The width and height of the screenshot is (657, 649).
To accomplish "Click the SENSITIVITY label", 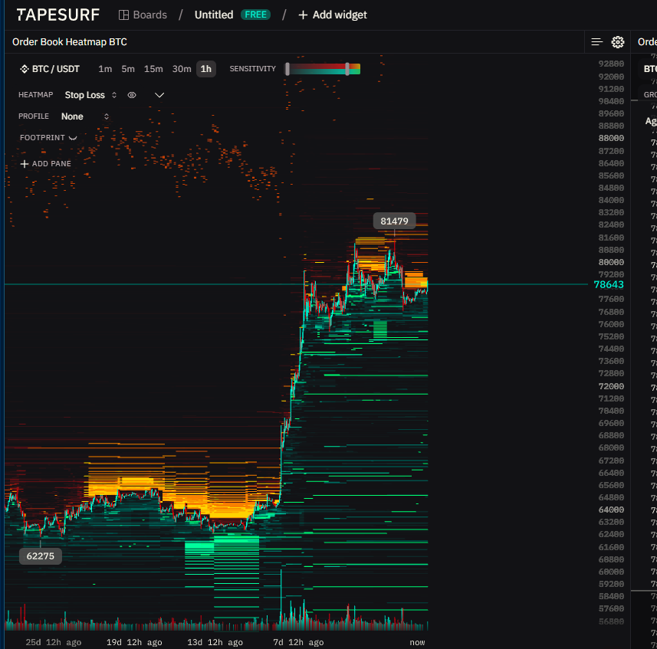I will pyautogui.click(x=253, y=69).
